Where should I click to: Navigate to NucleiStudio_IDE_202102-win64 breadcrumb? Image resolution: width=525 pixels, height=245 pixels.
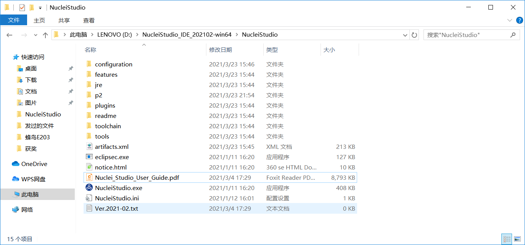[x=187, y=35]
